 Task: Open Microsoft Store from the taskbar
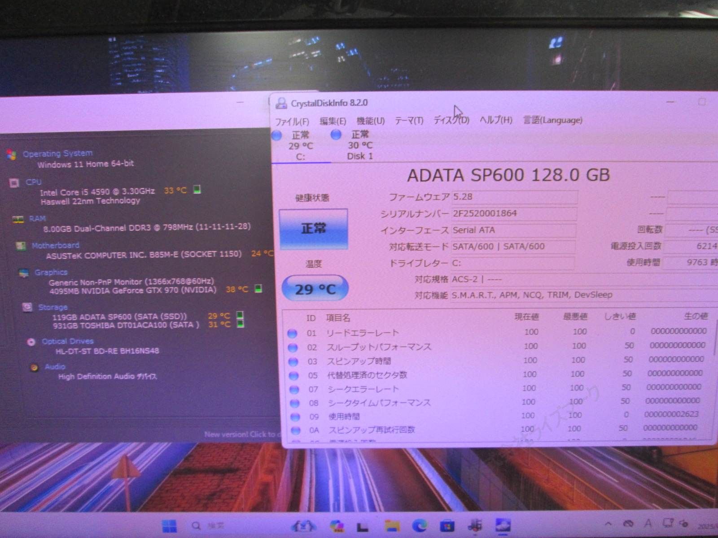[447, 525]
